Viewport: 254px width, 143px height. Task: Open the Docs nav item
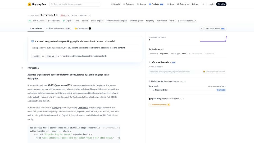[170, 4]
